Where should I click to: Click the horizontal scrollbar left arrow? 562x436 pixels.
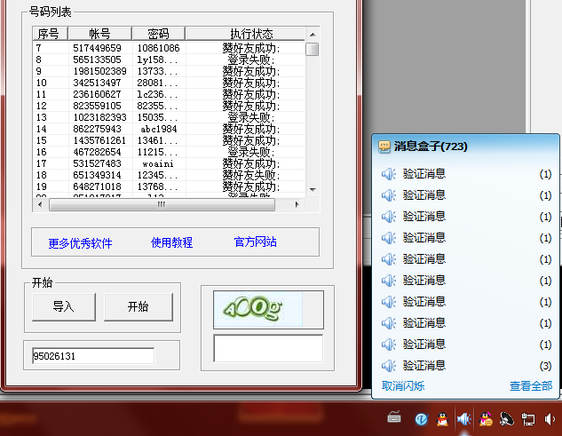click(40, 204)
